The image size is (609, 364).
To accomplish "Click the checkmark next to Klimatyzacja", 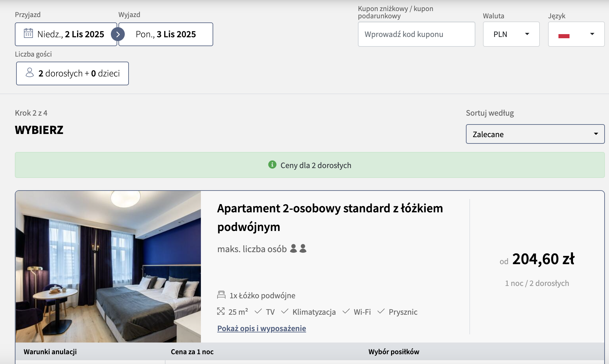I will (x=285, y=312).
